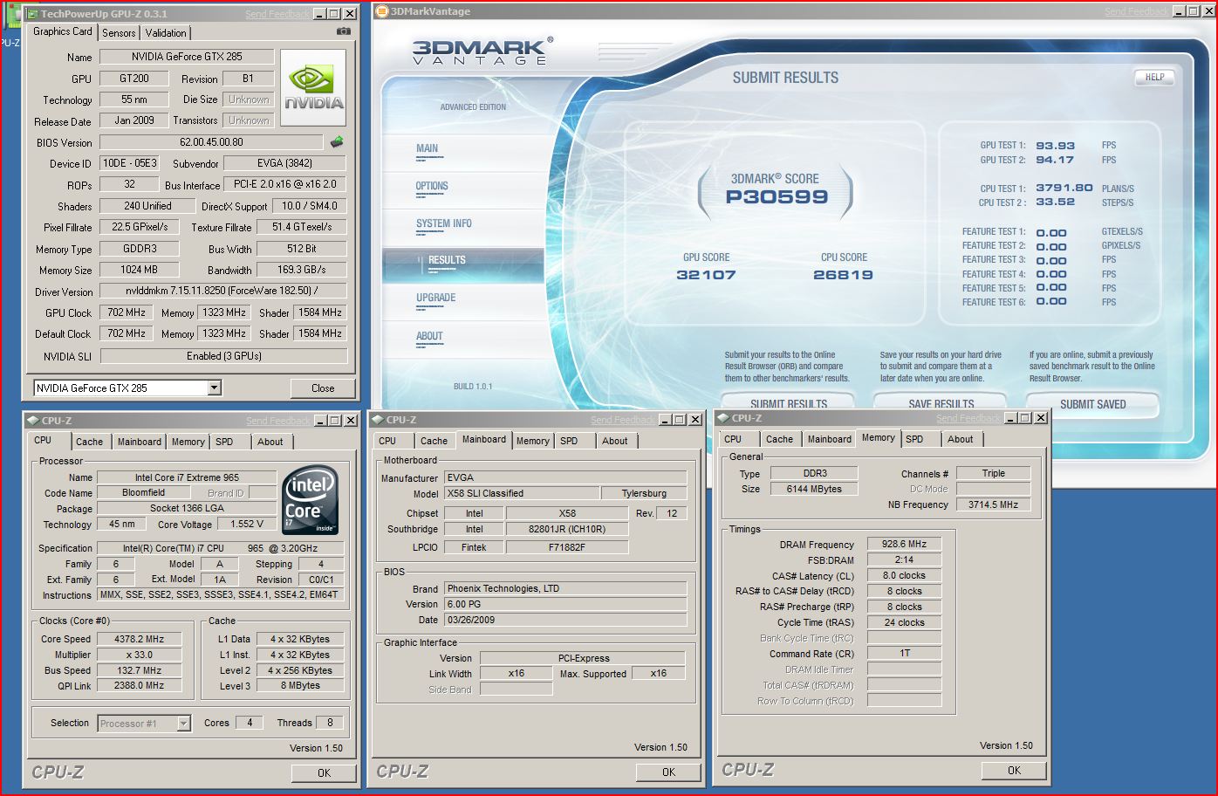Go to MAIN section in 3DMark Vantage
1218x796 pixels.
pyautogui.click(x=428, y=148)
